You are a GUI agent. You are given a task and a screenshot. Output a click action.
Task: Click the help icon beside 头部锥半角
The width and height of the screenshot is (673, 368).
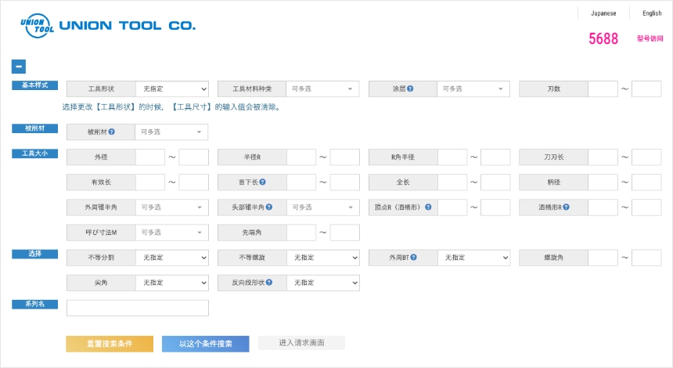point(269,207)
